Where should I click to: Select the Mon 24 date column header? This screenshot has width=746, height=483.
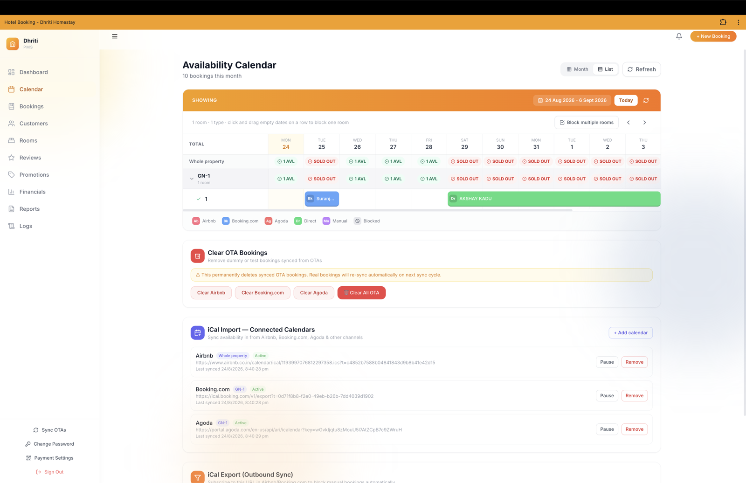coord(286,144)
